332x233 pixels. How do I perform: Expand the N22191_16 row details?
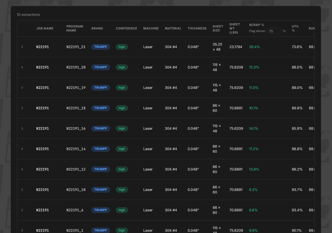tap(22, 128)
